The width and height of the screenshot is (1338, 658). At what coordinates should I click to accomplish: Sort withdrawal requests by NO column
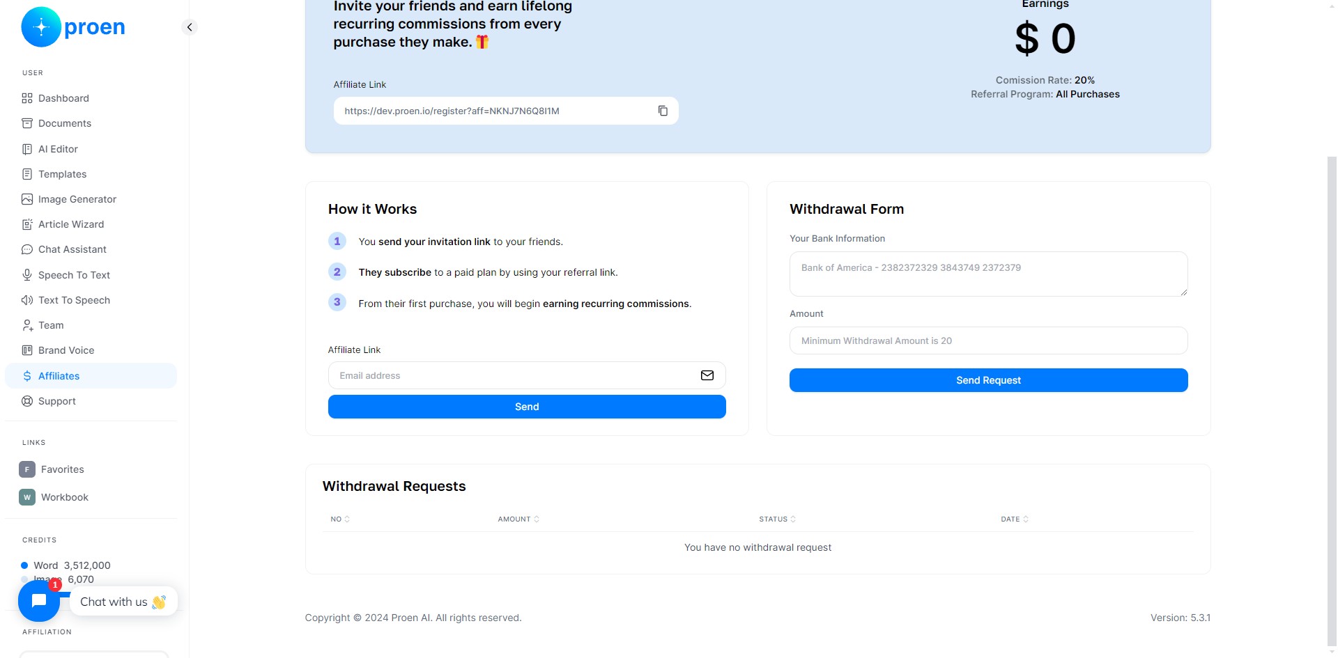[x=340, y=519]
